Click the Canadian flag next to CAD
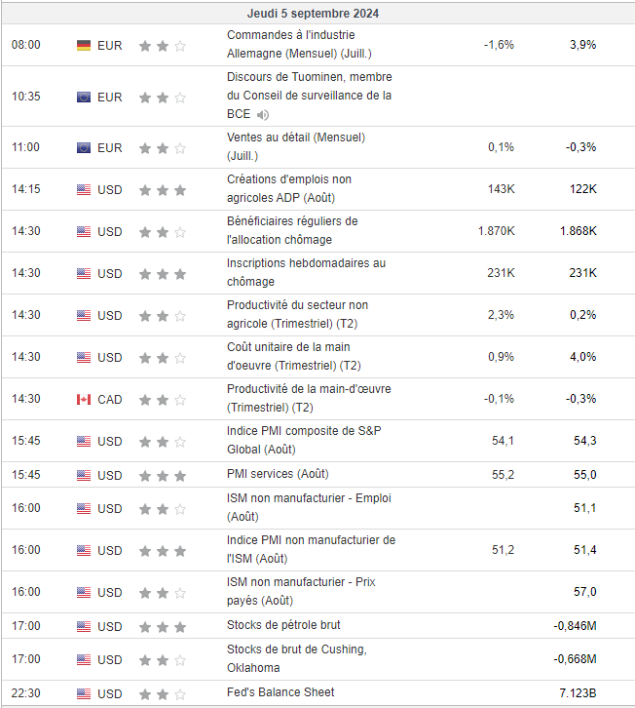635x708 pixels. pos(84,400)
